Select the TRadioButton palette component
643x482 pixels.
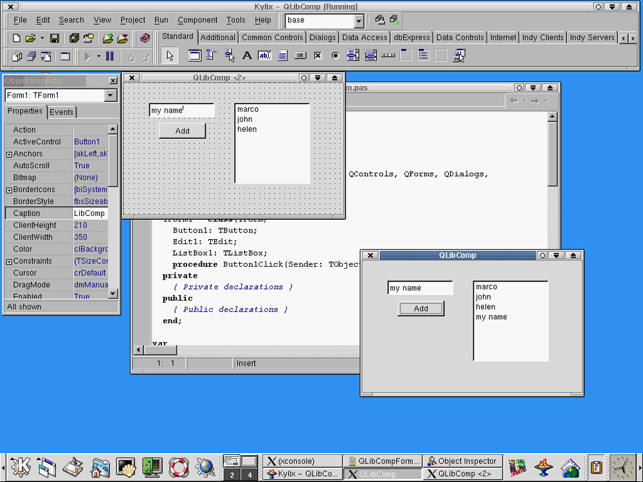click(335, 56)
